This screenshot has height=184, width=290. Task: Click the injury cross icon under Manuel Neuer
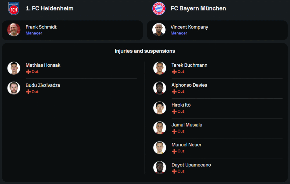pos(174,151)
